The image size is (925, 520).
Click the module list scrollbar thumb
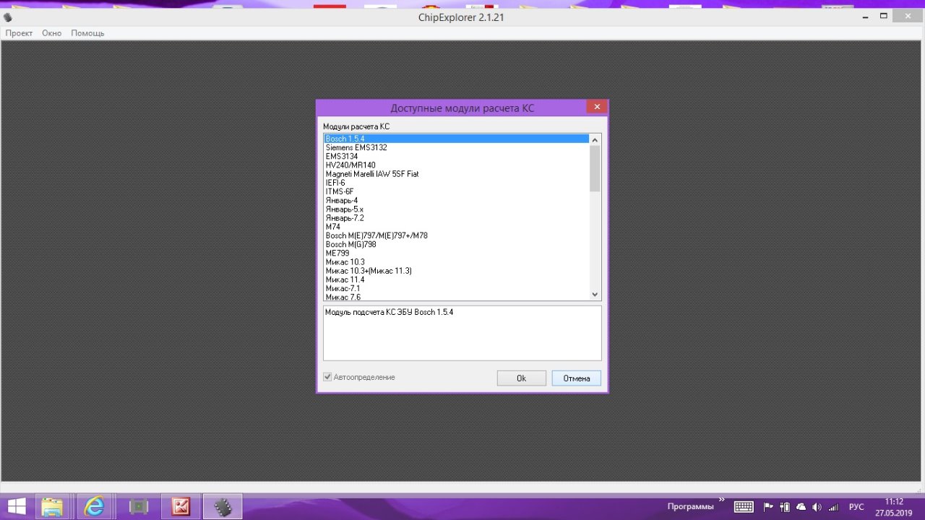[x=595, y=168]
